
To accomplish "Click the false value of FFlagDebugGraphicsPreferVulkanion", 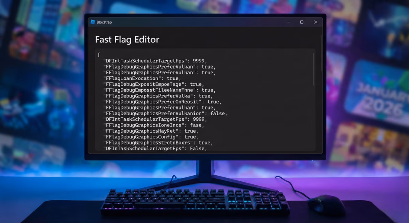I will coord(217,114).
